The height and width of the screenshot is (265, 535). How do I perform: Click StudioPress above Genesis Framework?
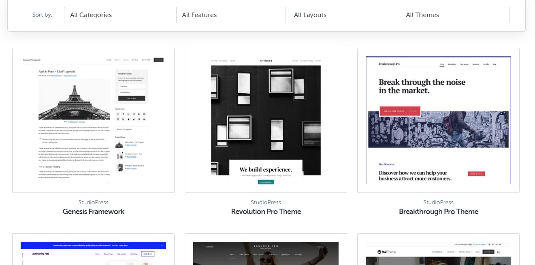coord(93,202)
